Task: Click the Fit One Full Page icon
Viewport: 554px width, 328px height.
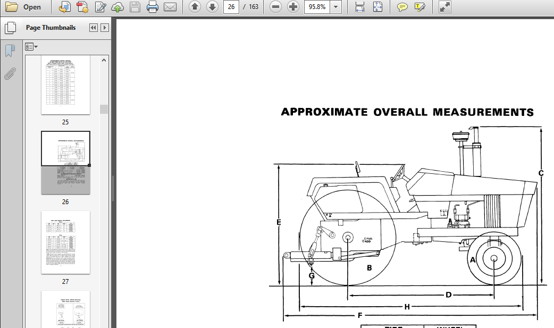Action: click(x=377, y=7)
